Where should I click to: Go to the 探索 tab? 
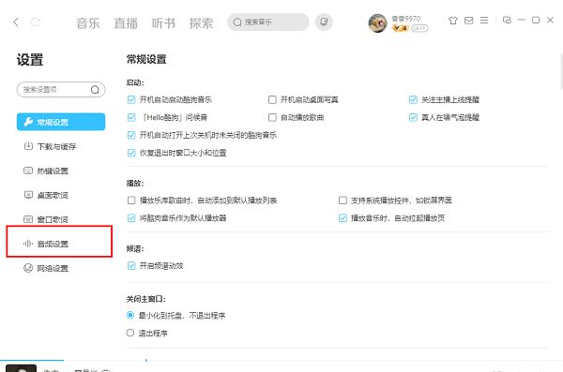202,23
